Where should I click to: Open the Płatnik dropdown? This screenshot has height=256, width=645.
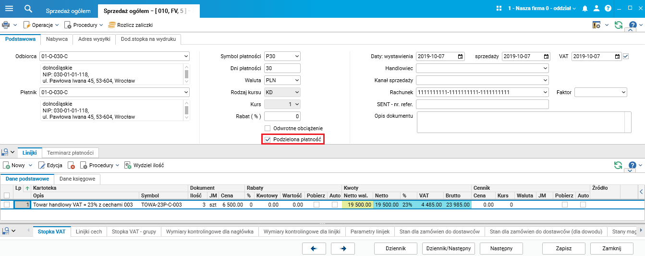(x=186, y=92)
